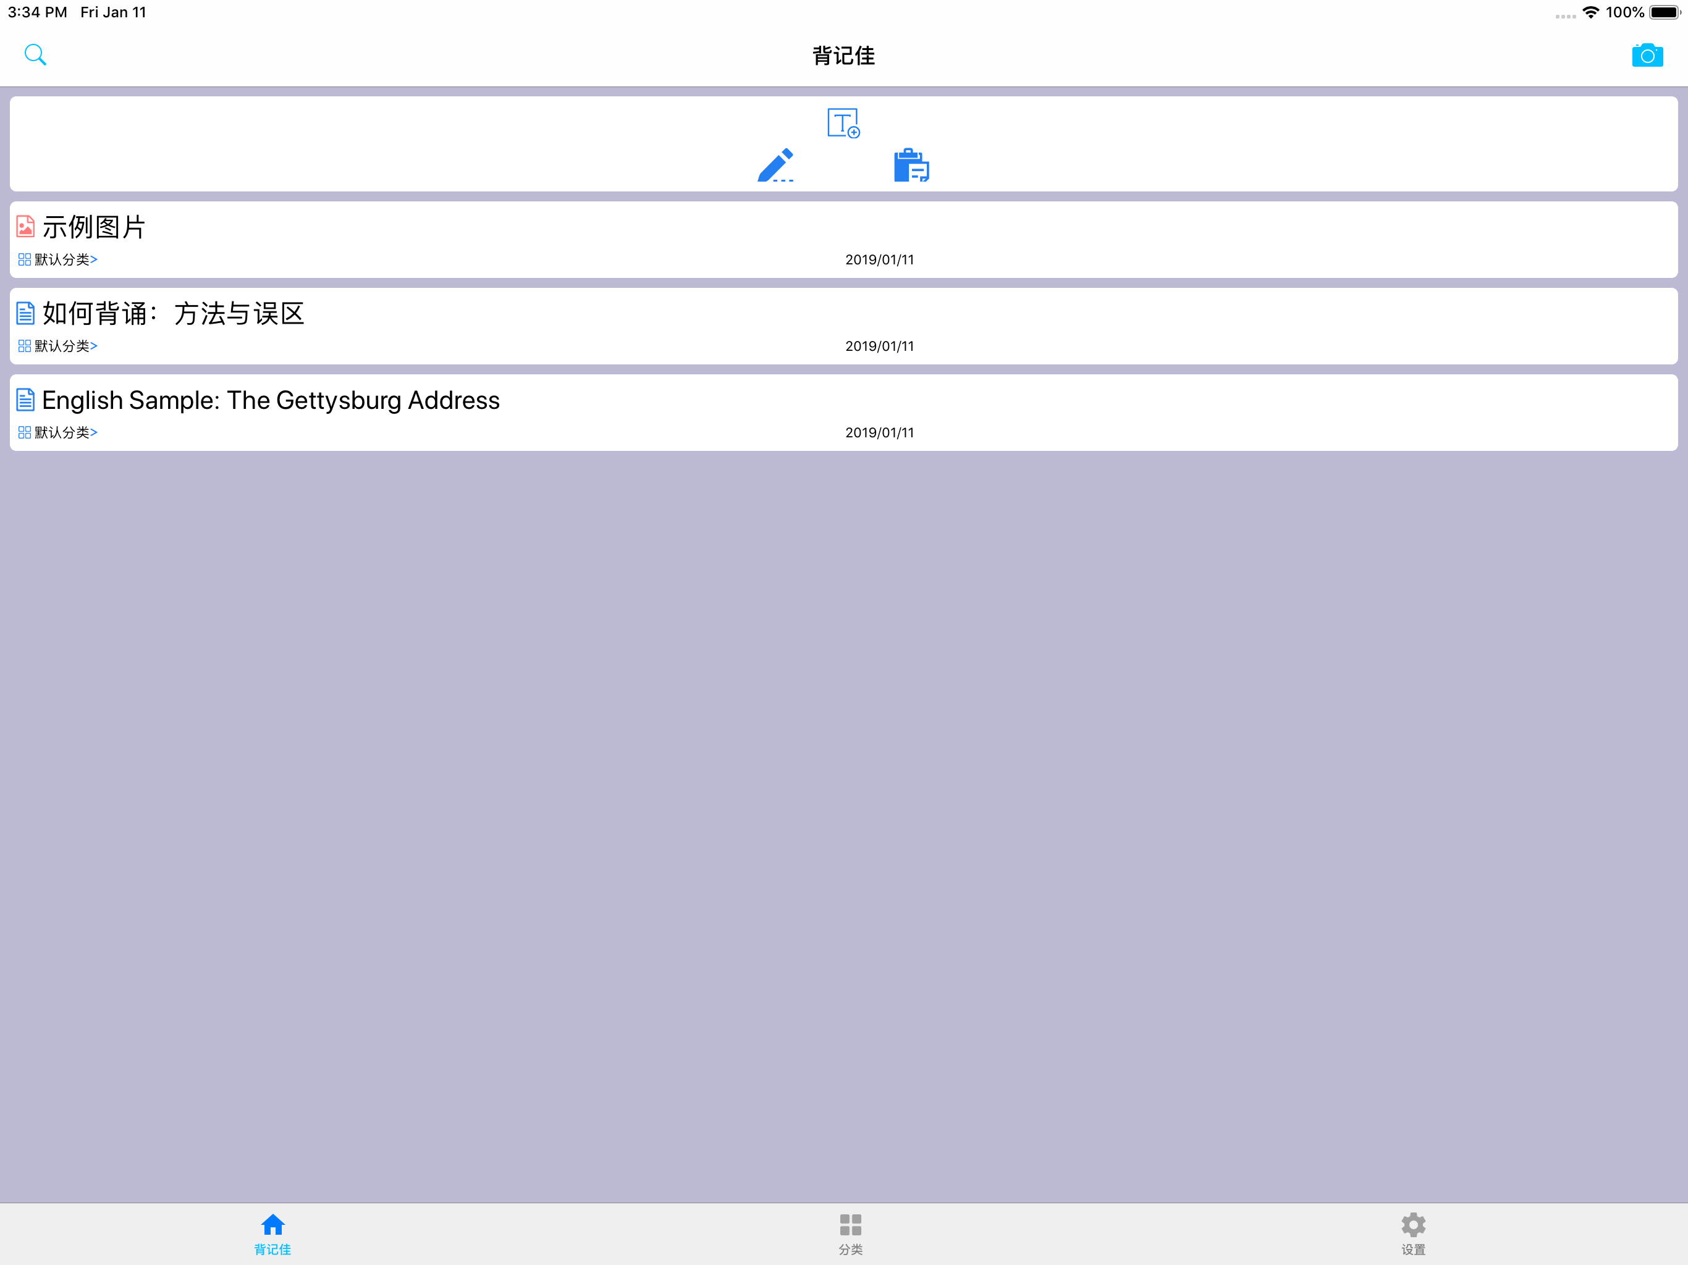Tap the pencil write-manually icon
The height and width of the screenshot is (1265, 1688).
click(x=775, y=165)
